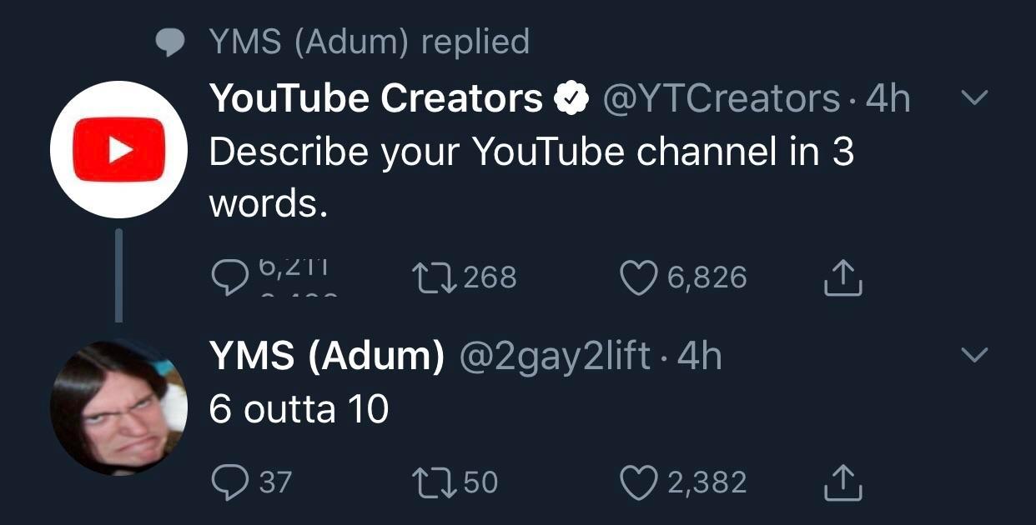Expand options for the '6 outta 10' reply
The image size is (1036, 525).
point(973,357)
